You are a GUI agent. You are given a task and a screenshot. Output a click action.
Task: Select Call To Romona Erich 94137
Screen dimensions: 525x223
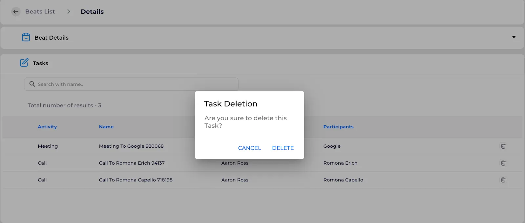(x=132, y=163)
